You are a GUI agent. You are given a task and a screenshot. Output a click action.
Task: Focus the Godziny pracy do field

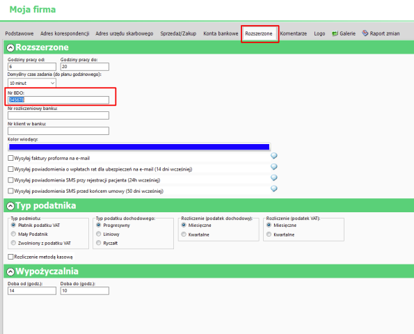click(84, 67)
